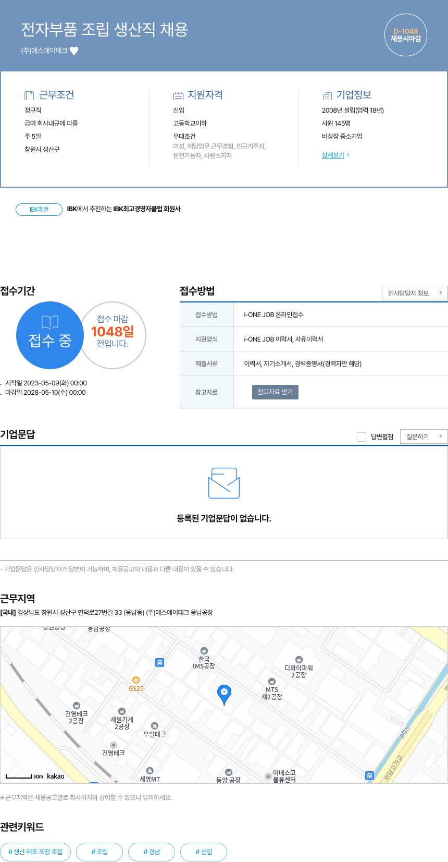Screen dimensions: 448x862
Task: Click the 마감일 2028-05-10(수) 00:00 text
Action: point(45,392)
